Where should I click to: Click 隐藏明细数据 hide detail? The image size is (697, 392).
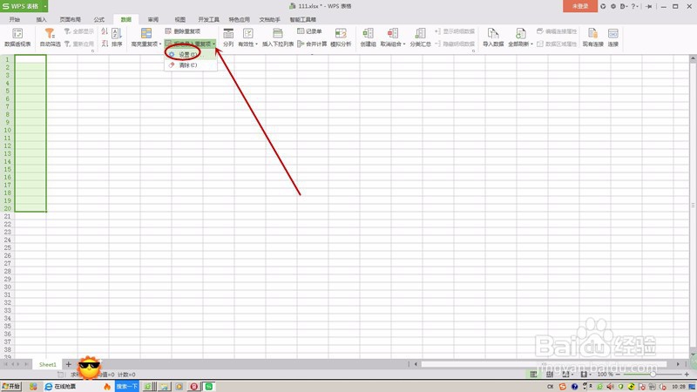pyautogui.click(x=454, y=44)
